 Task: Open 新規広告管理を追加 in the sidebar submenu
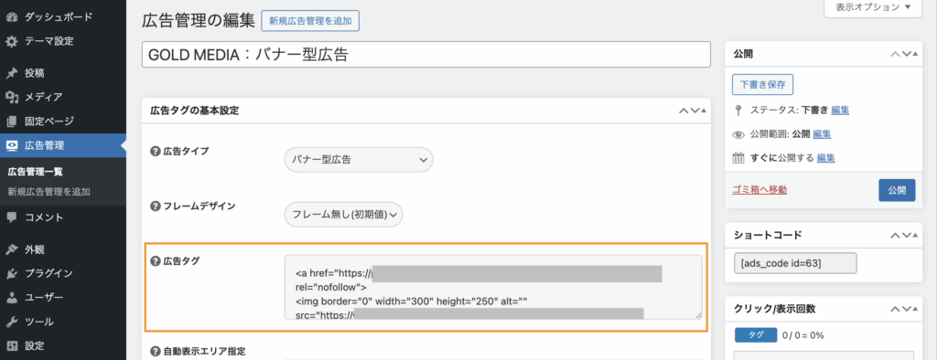click(49, 192)
